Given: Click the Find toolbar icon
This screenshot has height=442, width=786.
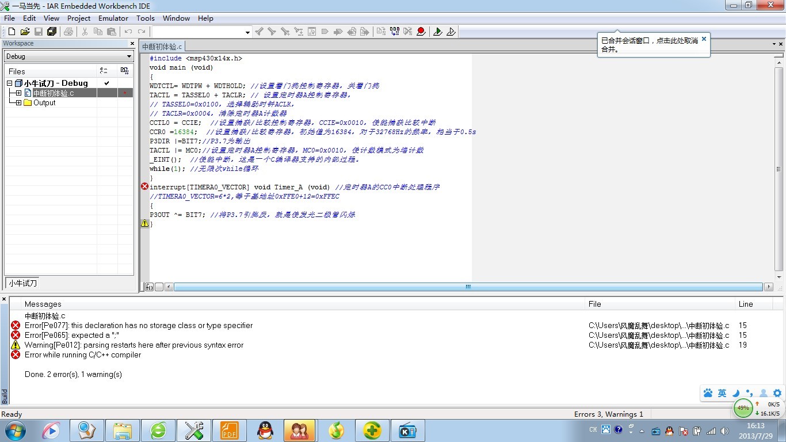Looking at the screenshot, I should 285,32.
